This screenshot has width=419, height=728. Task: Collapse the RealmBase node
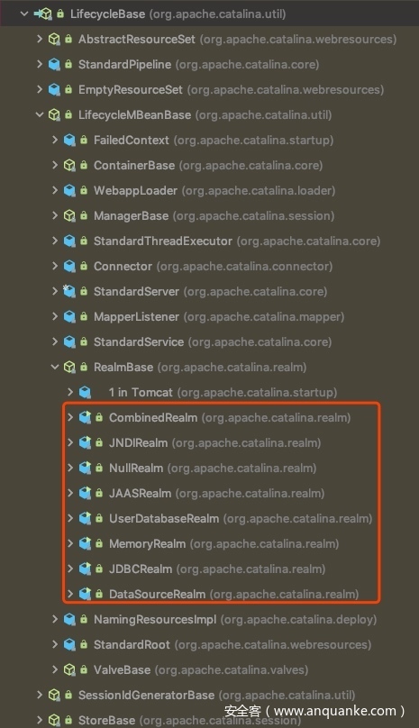click(55, 367)
